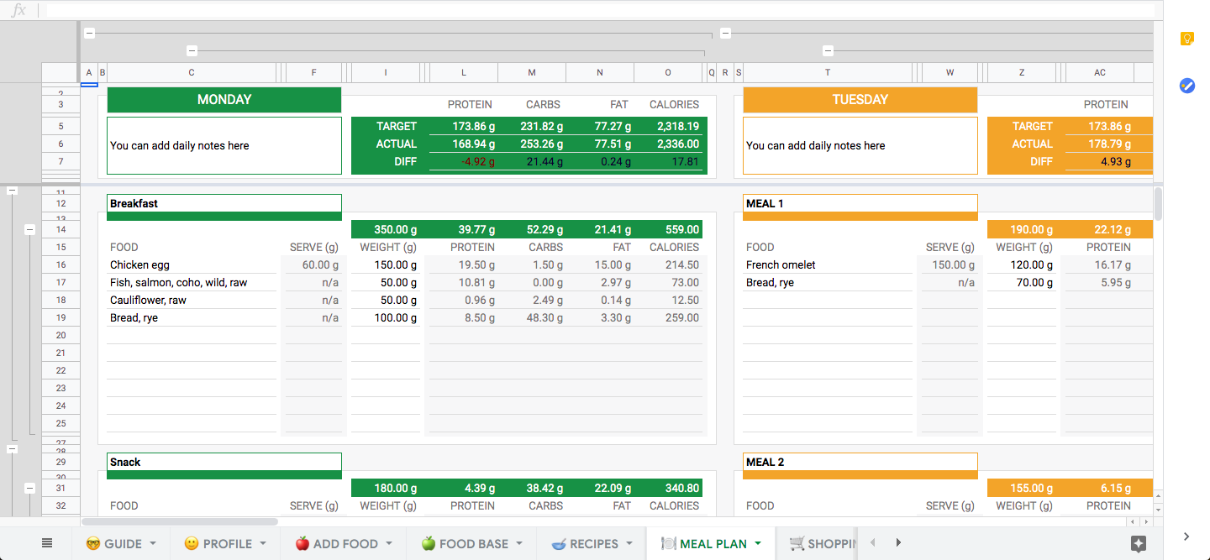This screenshot has height=560, width=1210.
Task: Select the TUESDAY orange header cell
Action: 860,100
